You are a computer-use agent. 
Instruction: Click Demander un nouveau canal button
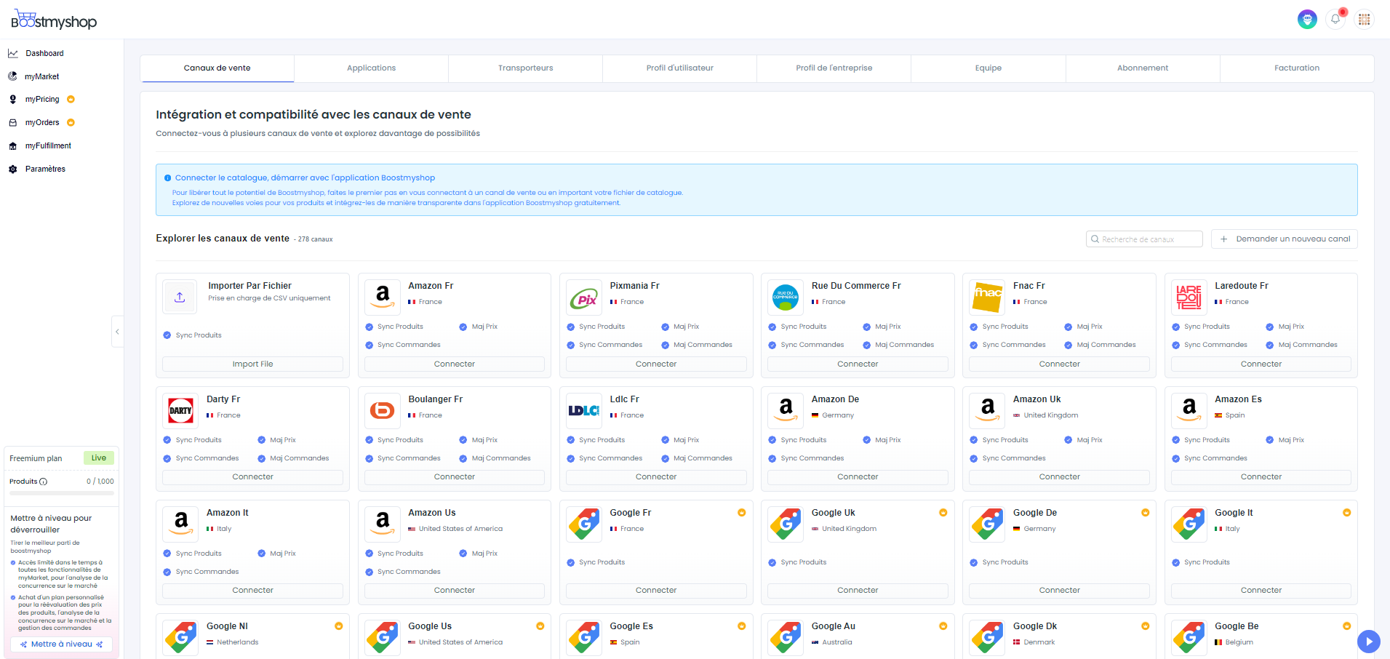click(x=1284, y=239)
